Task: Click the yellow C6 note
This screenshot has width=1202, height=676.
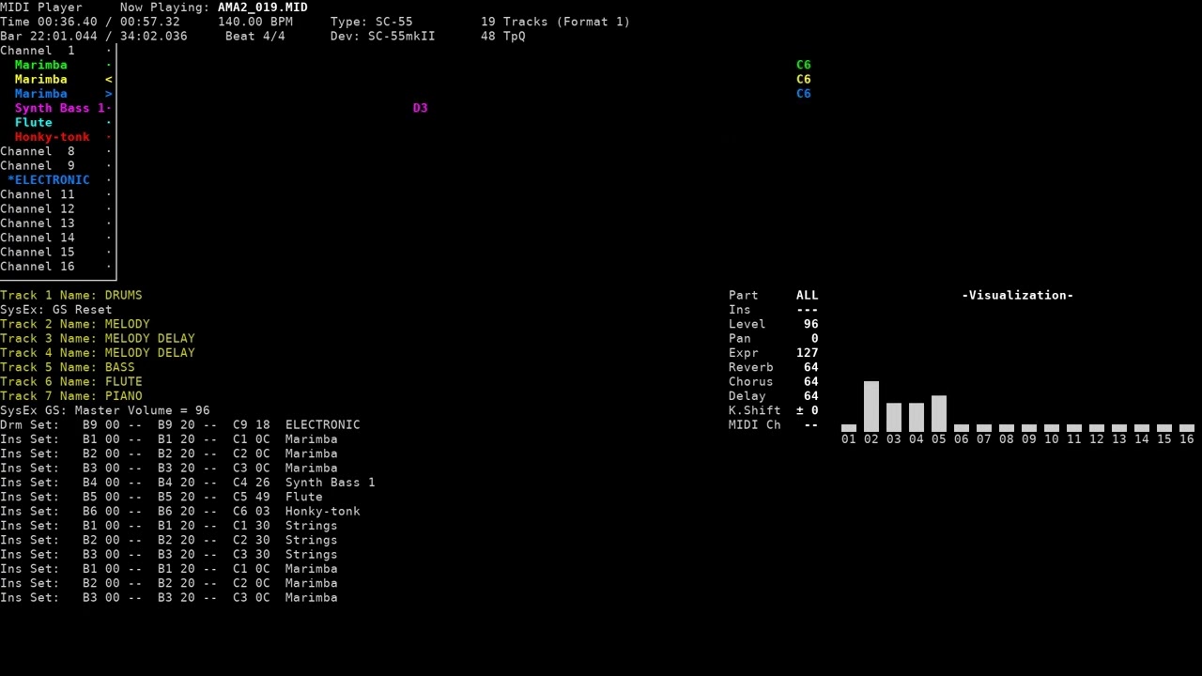Action: (x=804, y=79)
